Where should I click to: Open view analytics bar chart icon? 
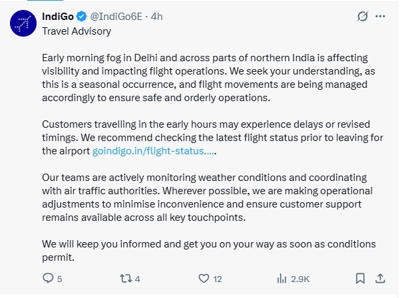pos(282,279)
